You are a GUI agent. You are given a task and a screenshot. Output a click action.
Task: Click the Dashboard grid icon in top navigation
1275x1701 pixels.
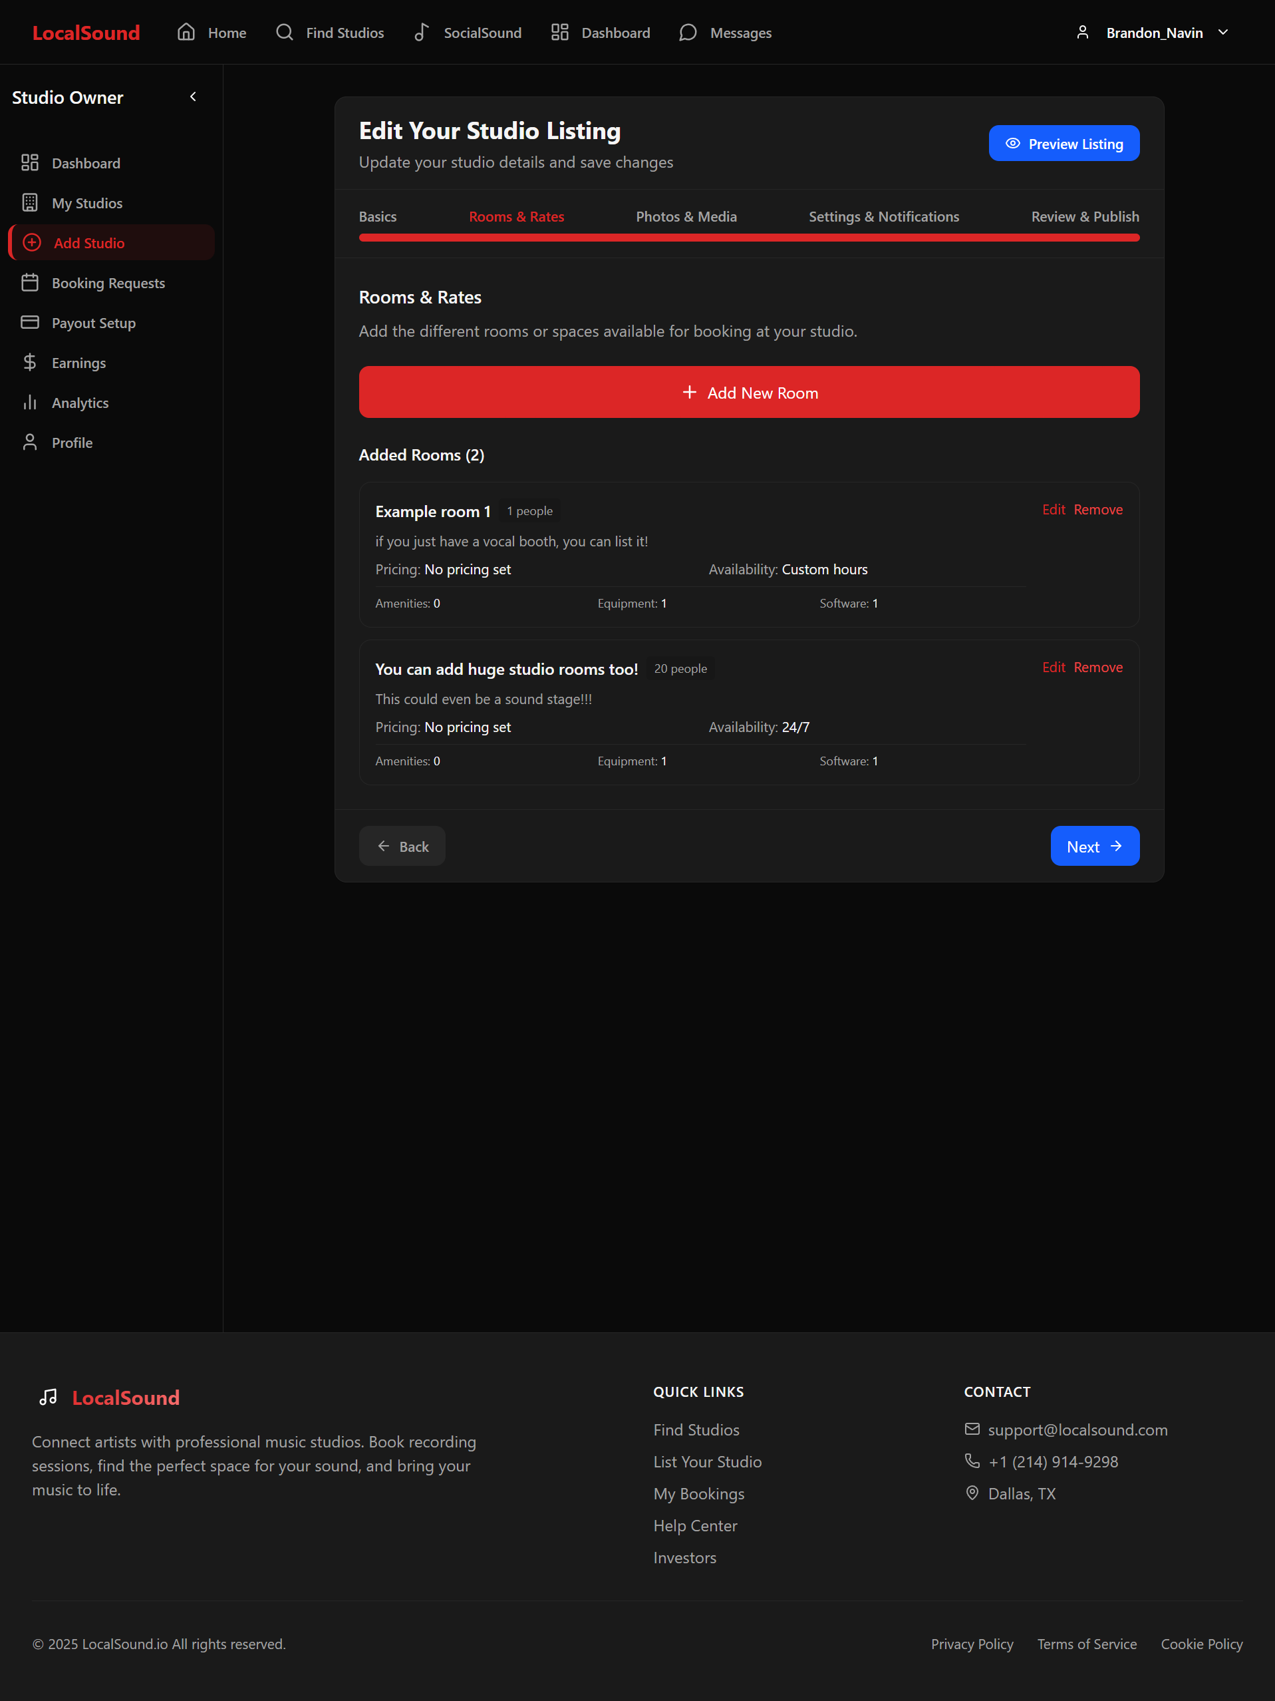[x=559, y=33]
